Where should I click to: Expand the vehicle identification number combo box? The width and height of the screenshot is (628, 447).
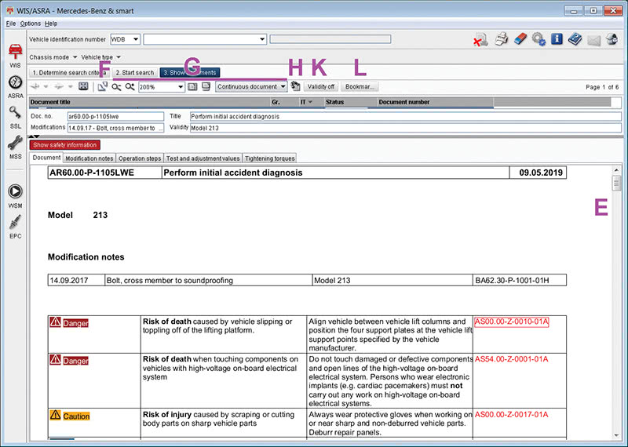pos(262,39)
